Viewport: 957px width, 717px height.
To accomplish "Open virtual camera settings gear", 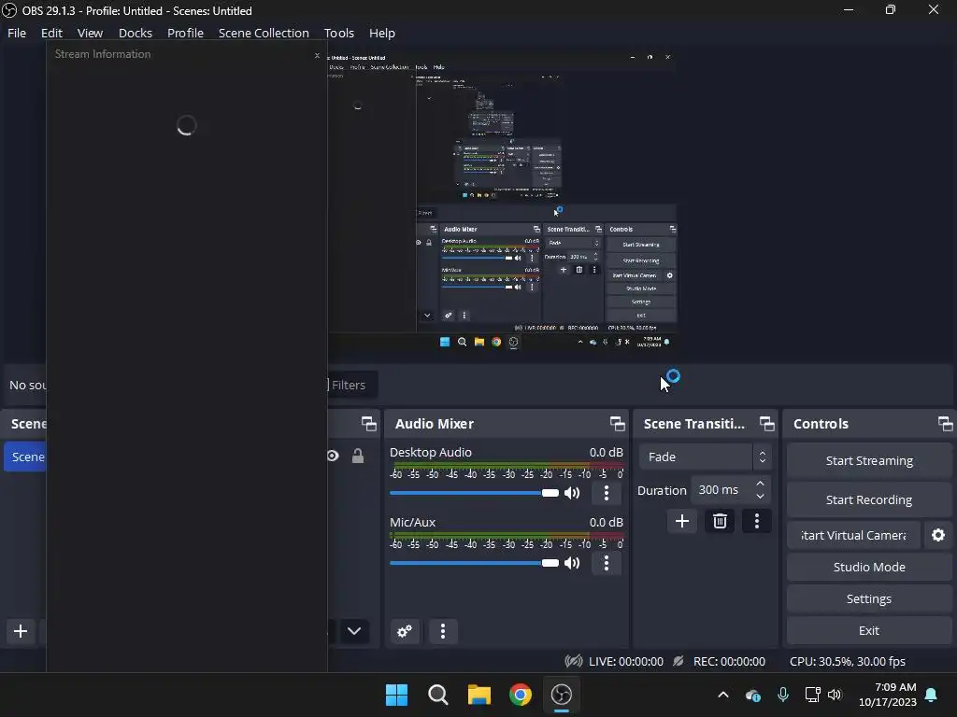I will click(x=938, y=535).
